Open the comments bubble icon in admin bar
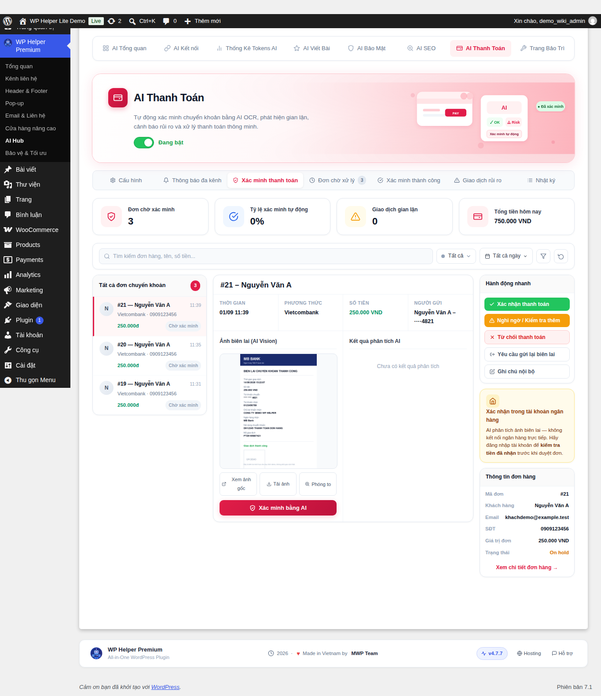Viewport: 601px width, 696px height. click(x=166, y=21)
